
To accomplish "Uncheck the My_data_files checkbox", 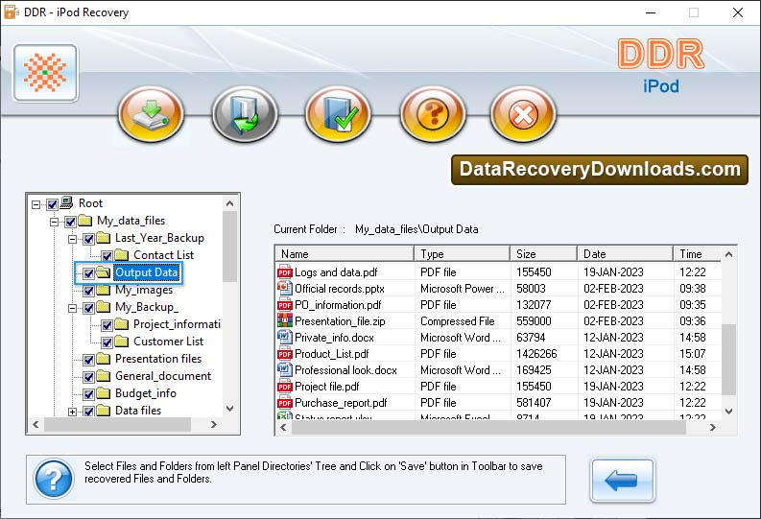I will 70,222.
